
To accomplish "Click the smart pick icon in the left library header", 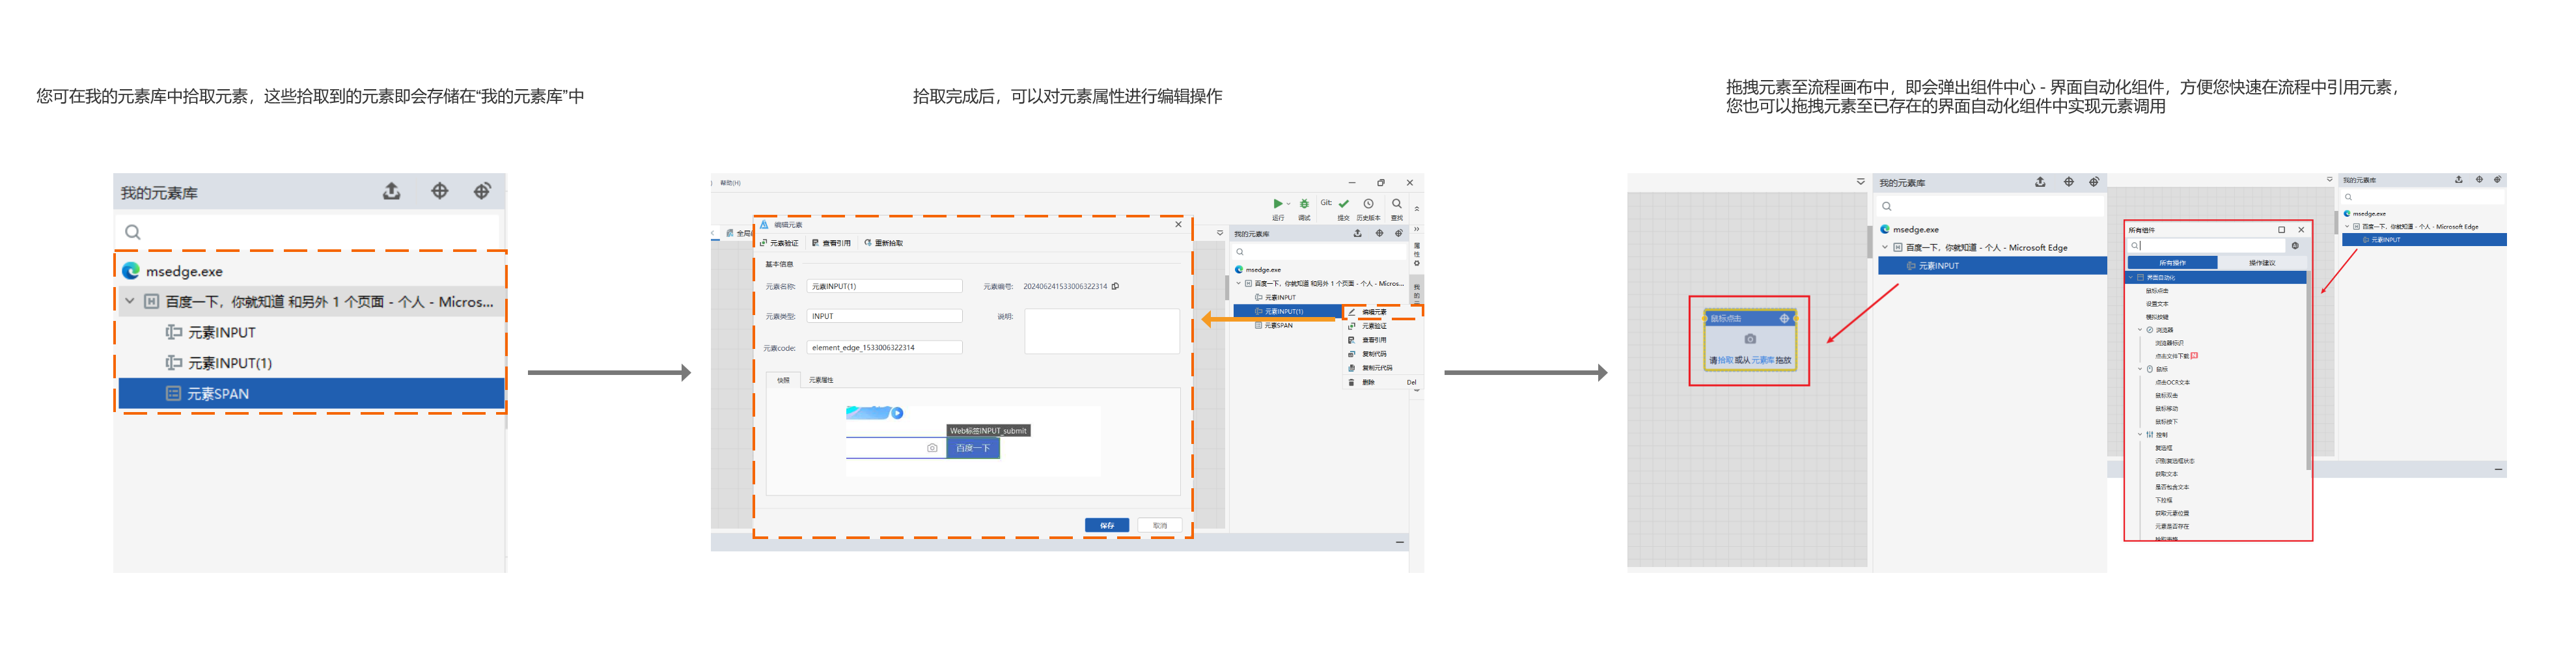I will 482,191.
